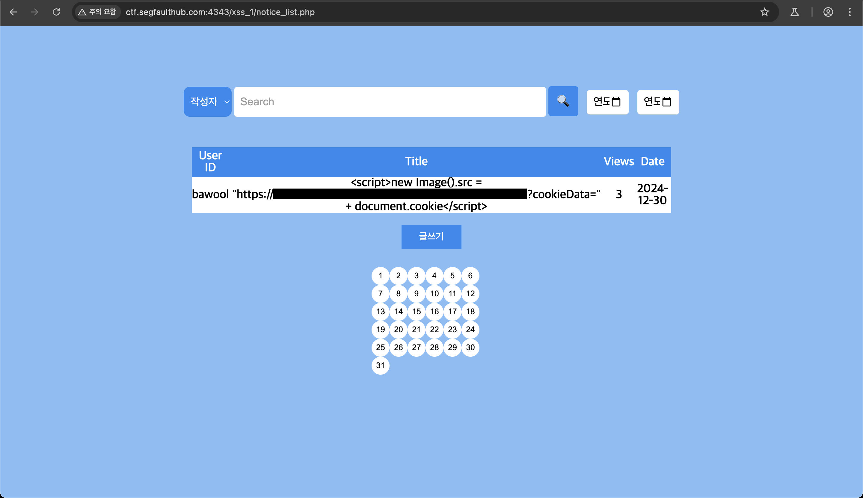863x498 pixels.
Task: Go to pagination page 31
Action: tap(380, 365)
